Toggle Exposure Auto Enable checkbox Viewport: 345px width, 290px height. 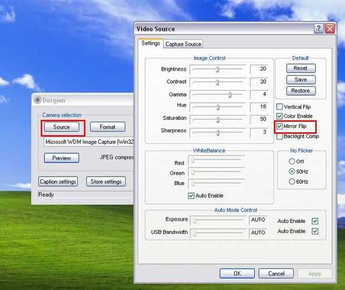point(315,221)
